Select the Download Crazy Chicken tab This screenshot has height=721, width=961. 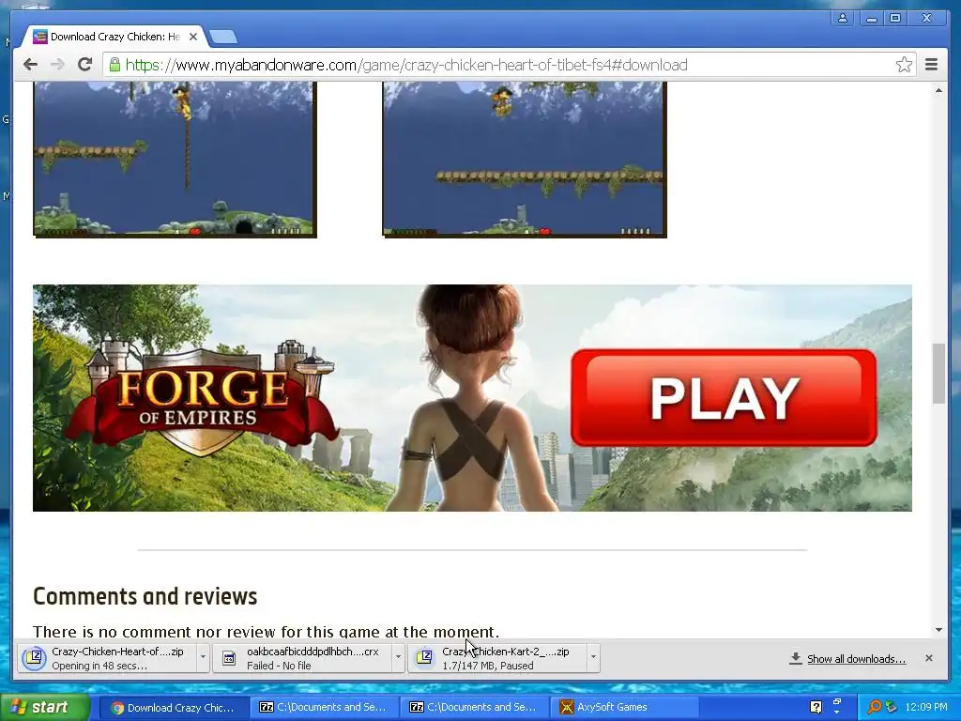pyautogui.click(x=114, y=37)
